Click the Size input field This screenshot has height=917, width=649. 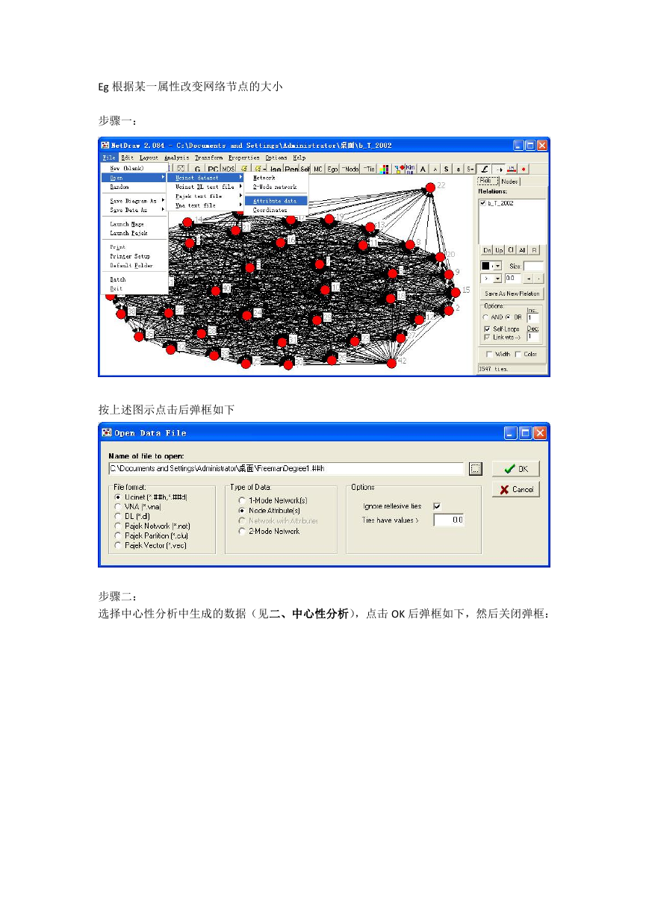[533, 266]
